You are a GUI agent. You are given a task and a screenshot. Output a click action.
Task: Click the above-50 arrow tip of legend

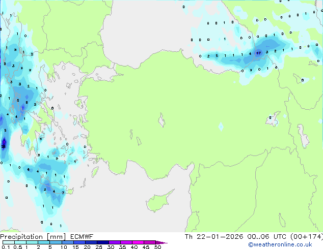[x=162, y=242]
